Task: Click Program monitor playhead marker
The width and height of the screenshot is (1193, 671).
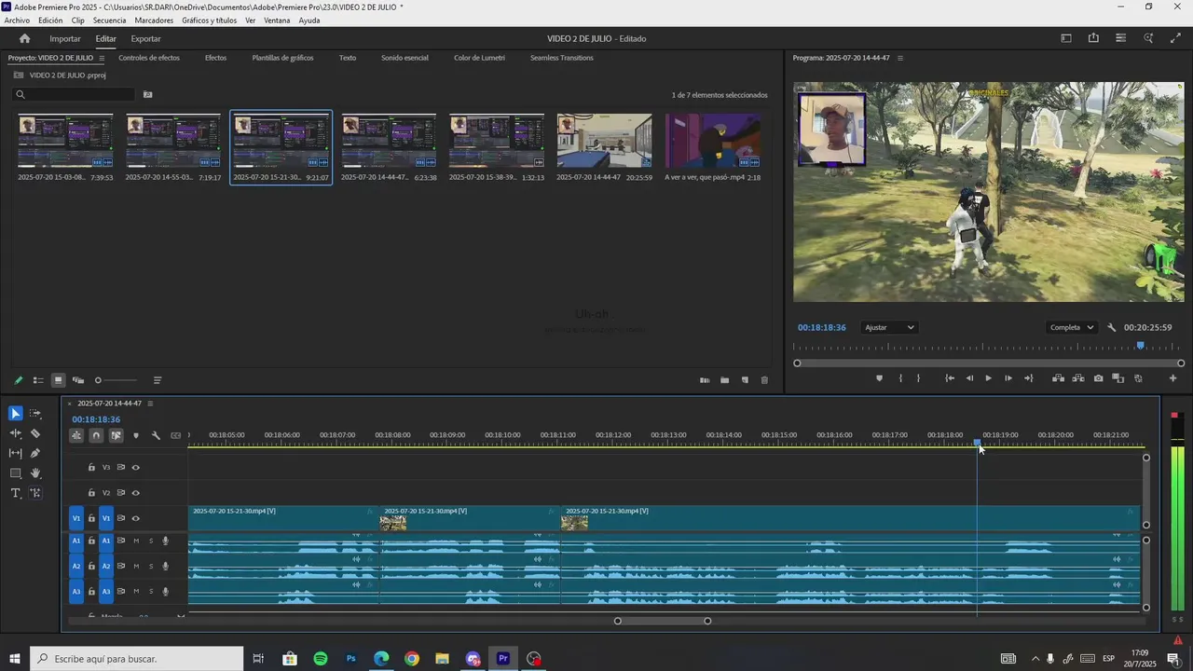Action: [x=1140, y=346]
